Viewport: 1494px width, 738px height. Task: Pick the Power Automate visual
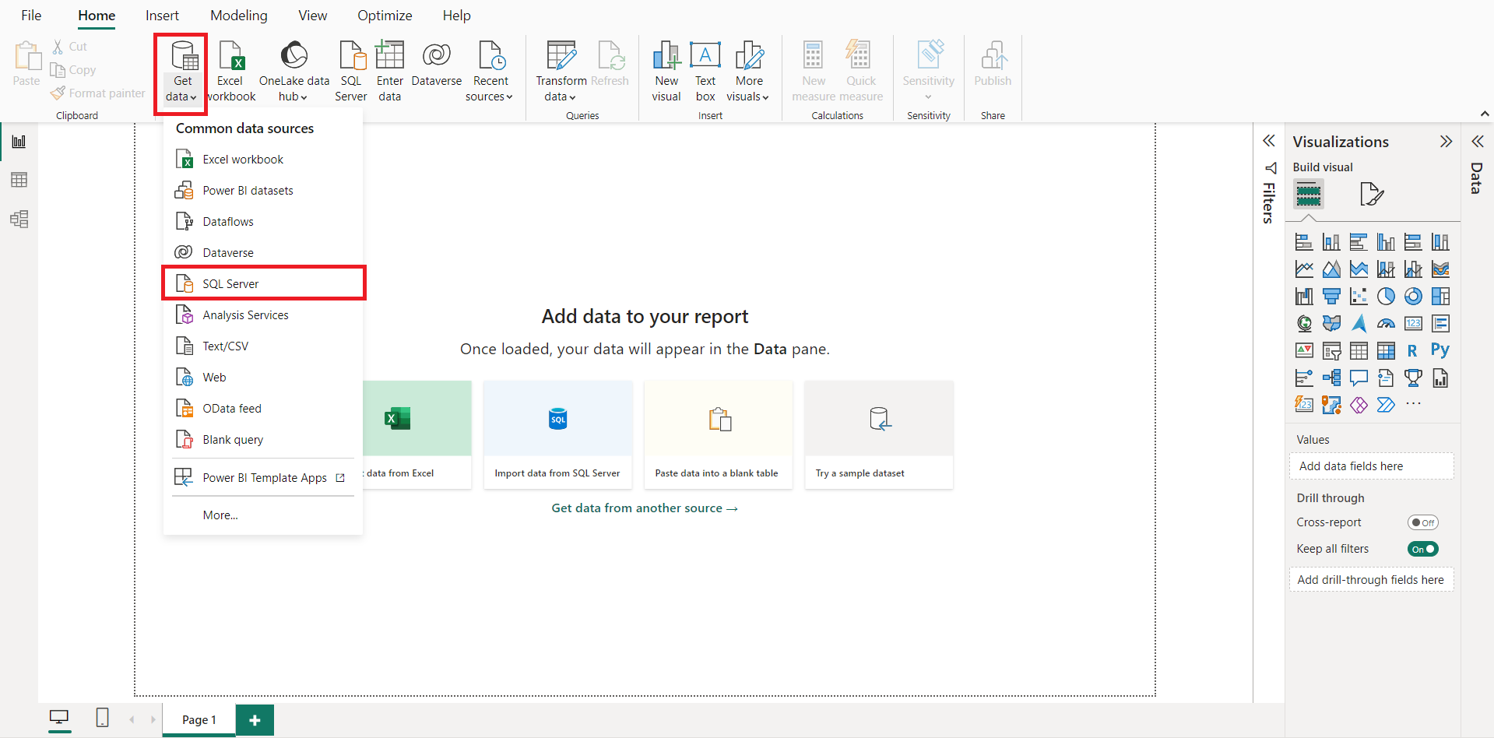point(1386,405)
